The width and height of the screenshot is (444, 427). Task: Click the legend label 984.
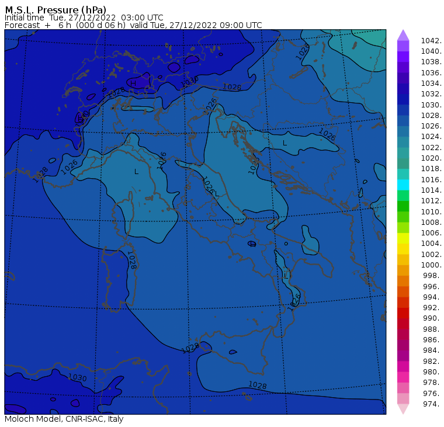click(432, 350)
